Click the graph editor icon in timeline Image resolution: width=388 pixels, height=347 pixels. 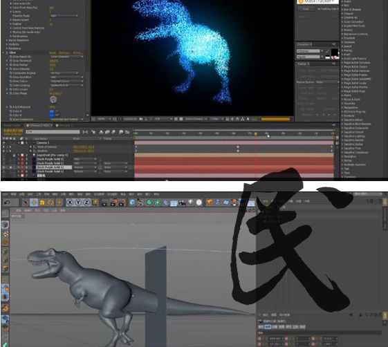point(127,132)
